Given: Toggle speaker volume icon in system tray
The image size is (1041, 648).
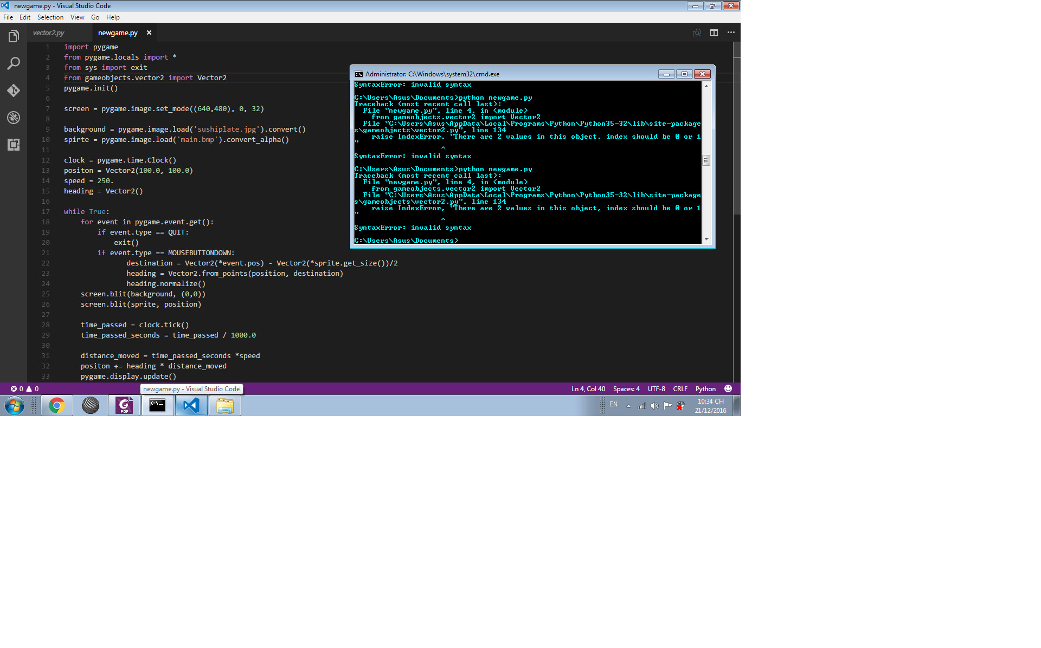Looking at the screenshot, I should pos(654,405).
